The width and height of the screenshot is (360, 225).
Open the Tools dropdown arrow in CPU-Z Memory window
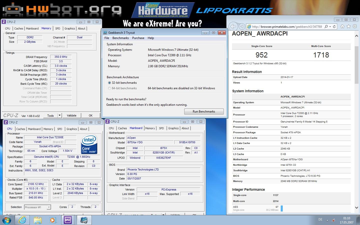(59, 115)
